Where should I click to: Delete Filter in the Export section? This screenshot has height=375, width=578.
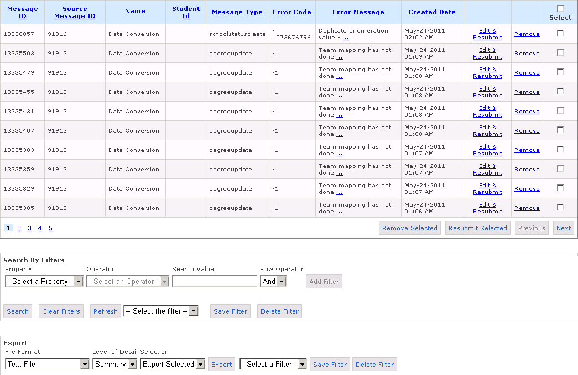coord(375,365)
